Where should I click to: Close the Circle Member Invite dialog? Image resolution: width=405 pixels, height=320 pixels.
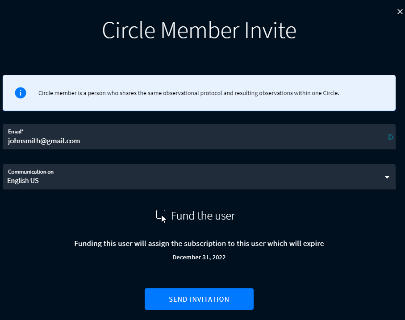(x=400, y=12)
